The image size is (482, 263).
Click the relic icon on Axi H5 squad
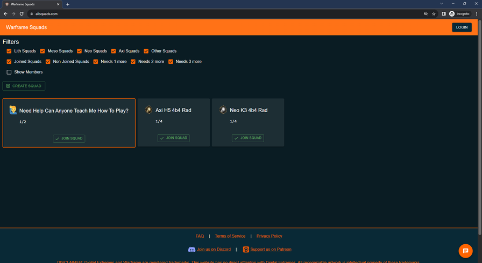click(x=149, y=109)
